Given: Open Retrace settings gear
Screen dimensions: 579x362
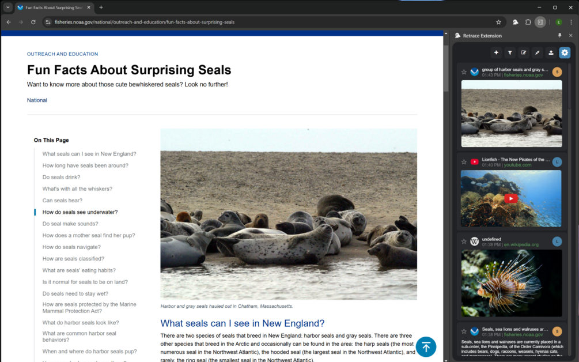Looking at the screenshot, I should click(565, 53).
